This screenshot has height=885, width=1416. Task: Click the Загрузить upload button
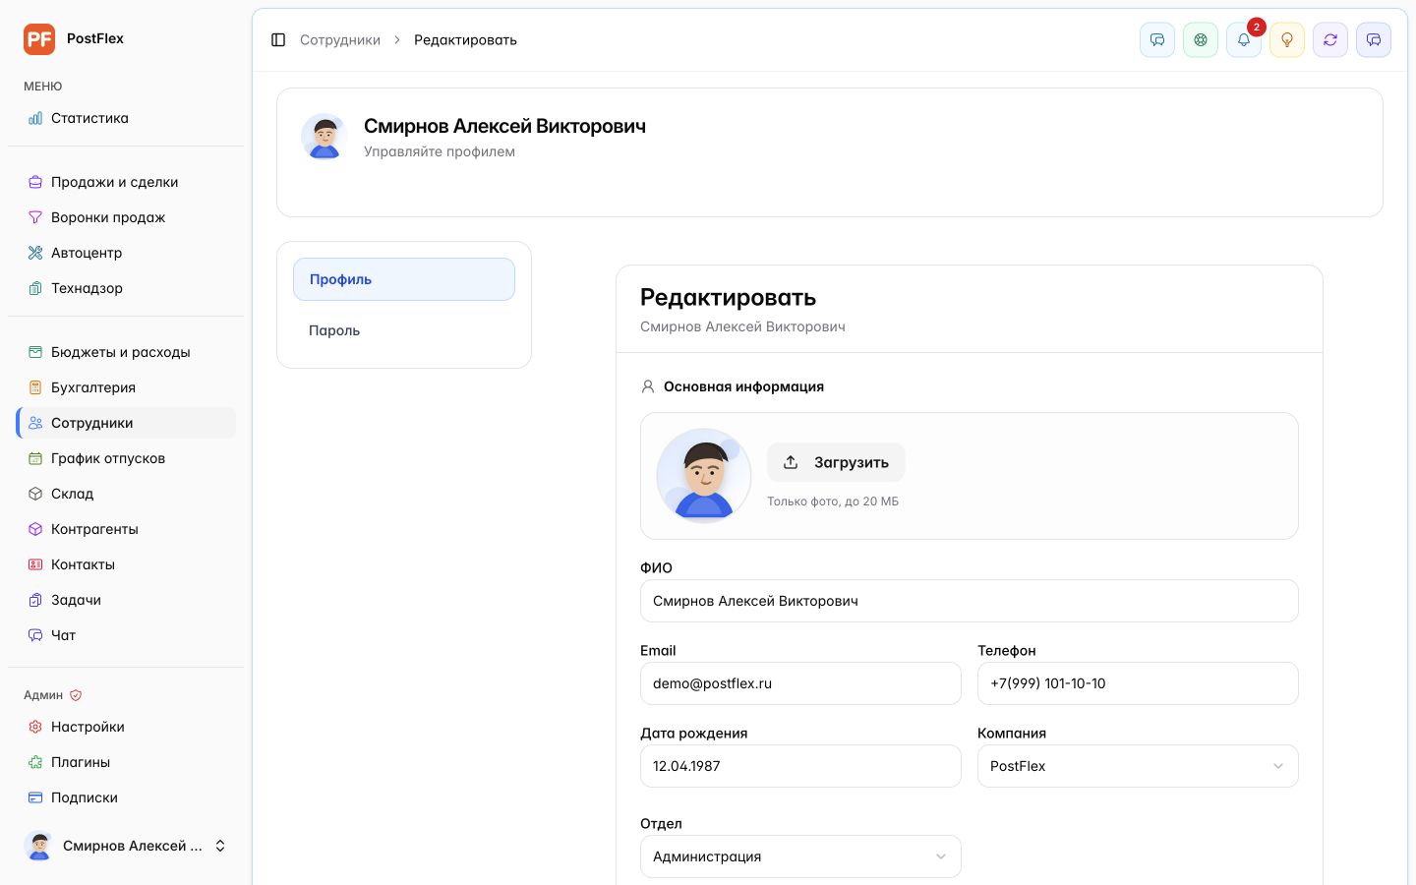836,462
